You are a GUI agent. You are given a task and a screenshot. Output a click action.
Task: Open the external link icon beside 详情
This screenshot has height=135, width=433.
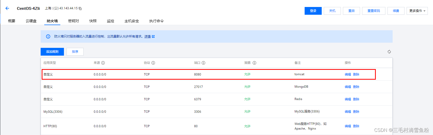(x=153, y=36)
